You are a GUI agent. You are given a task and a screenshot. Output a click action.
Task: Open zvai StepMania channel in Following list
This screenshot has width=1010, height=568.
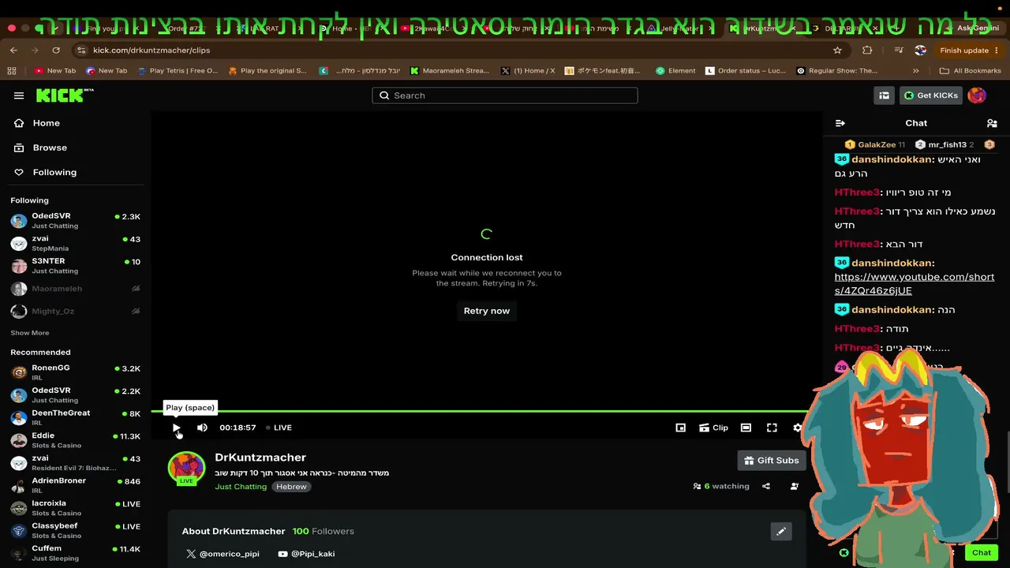(x=76, y=243)
